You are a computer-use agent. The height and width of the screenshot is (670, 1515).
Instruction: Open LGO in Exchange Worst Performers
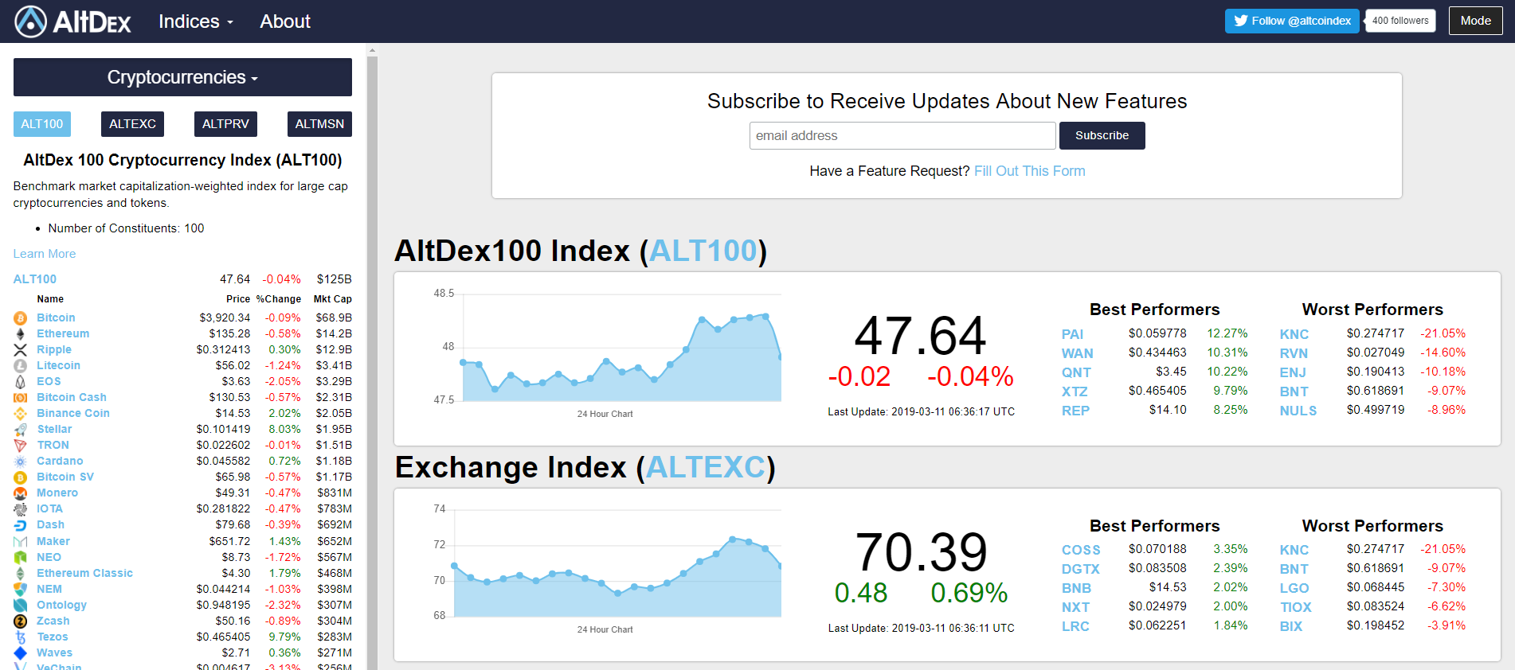pos(1294,588)
